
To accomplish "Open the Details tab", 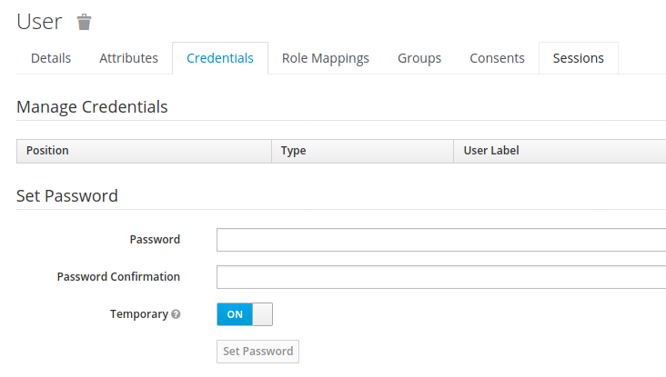I will [x=51, y=58].
